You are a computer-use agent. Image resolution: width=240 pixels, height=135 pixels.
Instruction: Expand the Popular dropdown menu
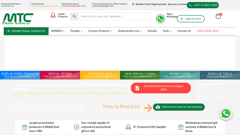click(76, 31)
